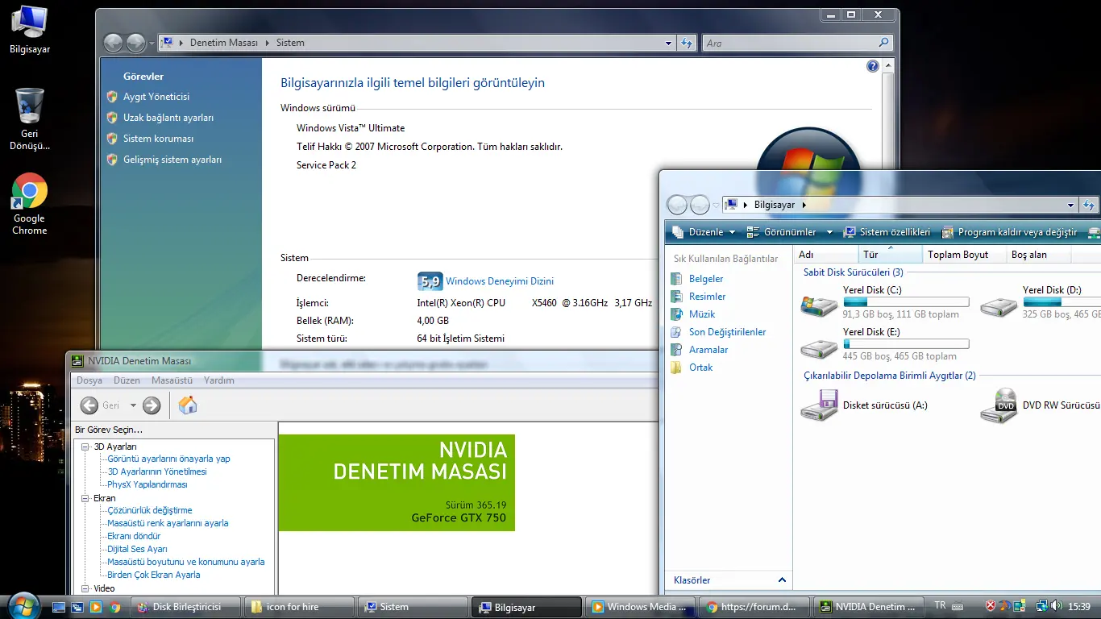This screenshot has width=1101, height=619.
Task: Click the forward arrow in NVIDIA window
Action: click(x=152, y=405)
